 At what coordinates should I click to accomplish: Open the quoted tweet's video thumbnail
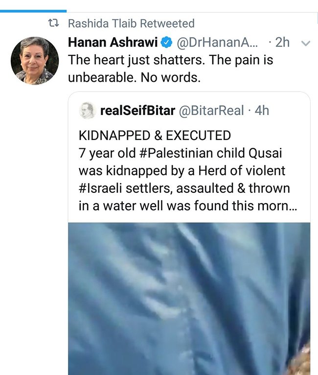tap(189, 299)
